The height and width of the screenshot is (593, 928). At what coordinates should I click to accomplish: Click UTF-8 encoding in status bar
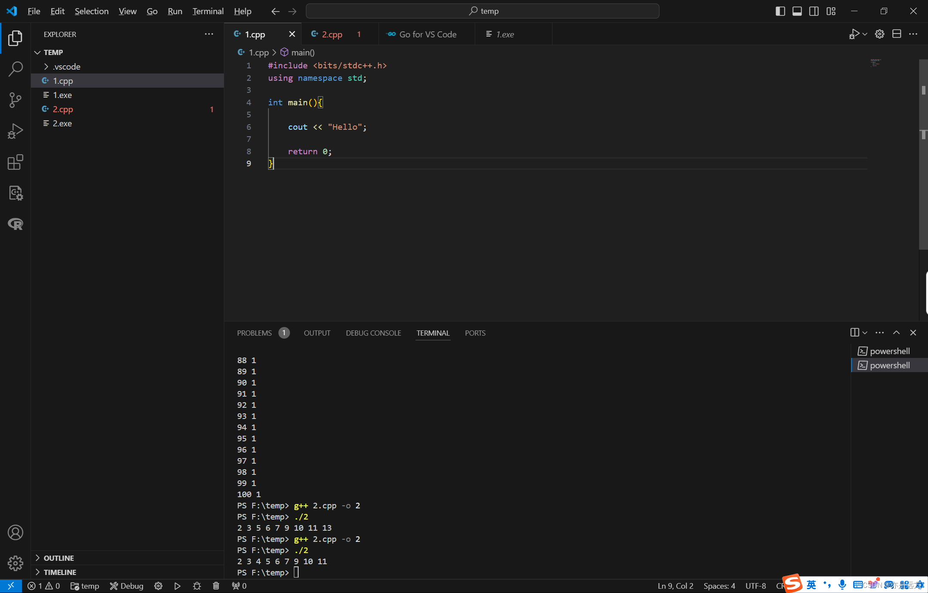click(756, 586)
